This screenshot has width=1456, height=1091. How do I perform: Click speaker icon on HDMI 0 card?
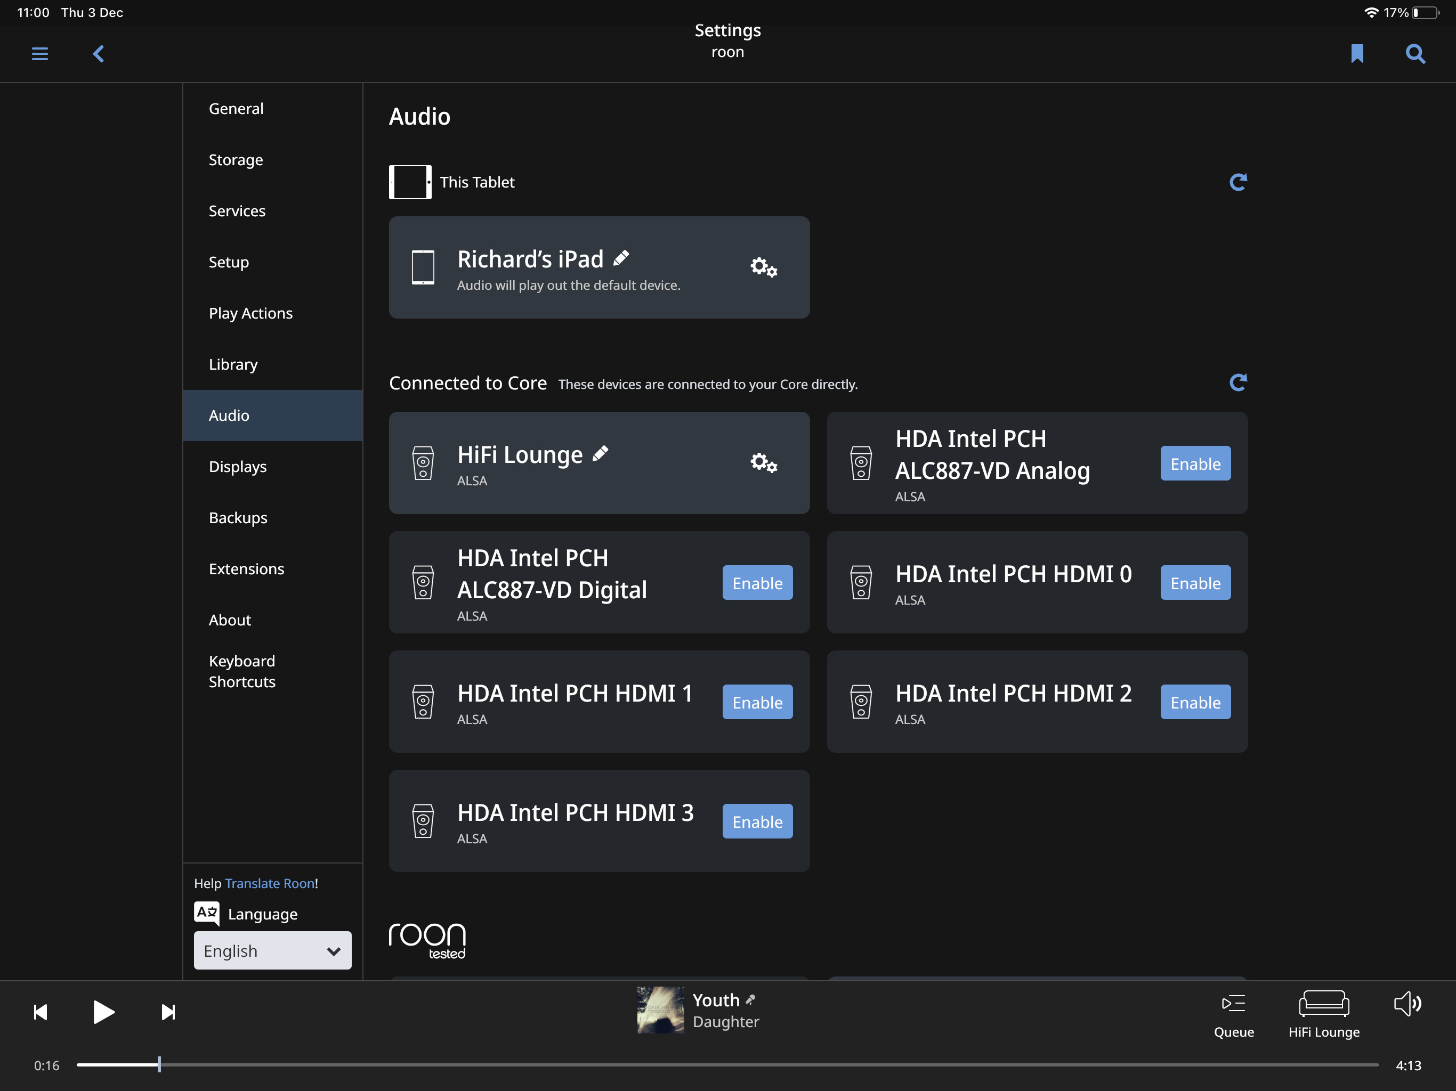861,582
